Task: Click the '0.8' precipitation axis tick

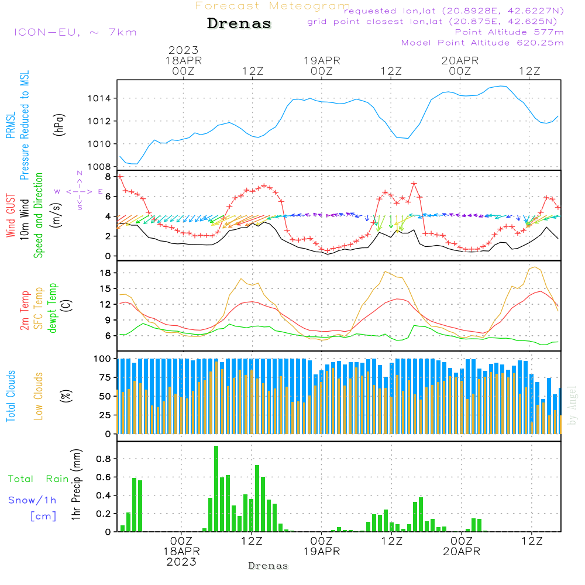Action: tap(104, 459)
